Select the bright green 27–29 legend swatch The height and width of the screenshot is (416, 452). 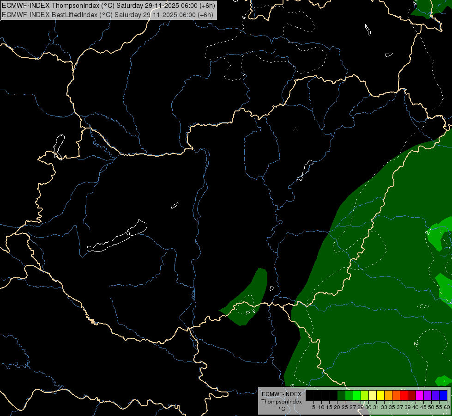[x=356, y=395]
